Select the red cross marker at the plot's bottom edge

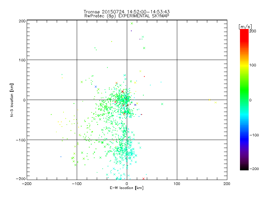(x=144, y=179)
